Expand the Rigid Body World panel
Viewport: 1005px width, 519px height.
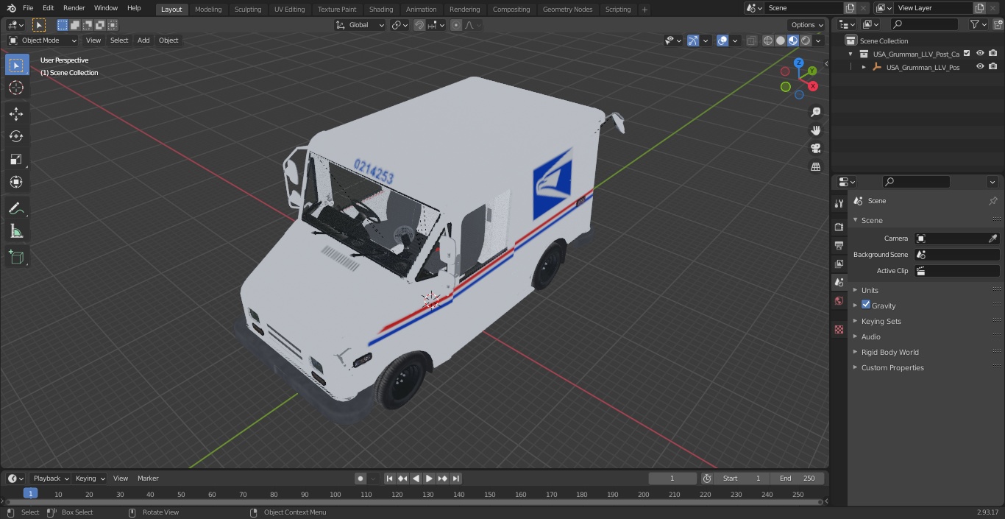click(x=889, y=352)
